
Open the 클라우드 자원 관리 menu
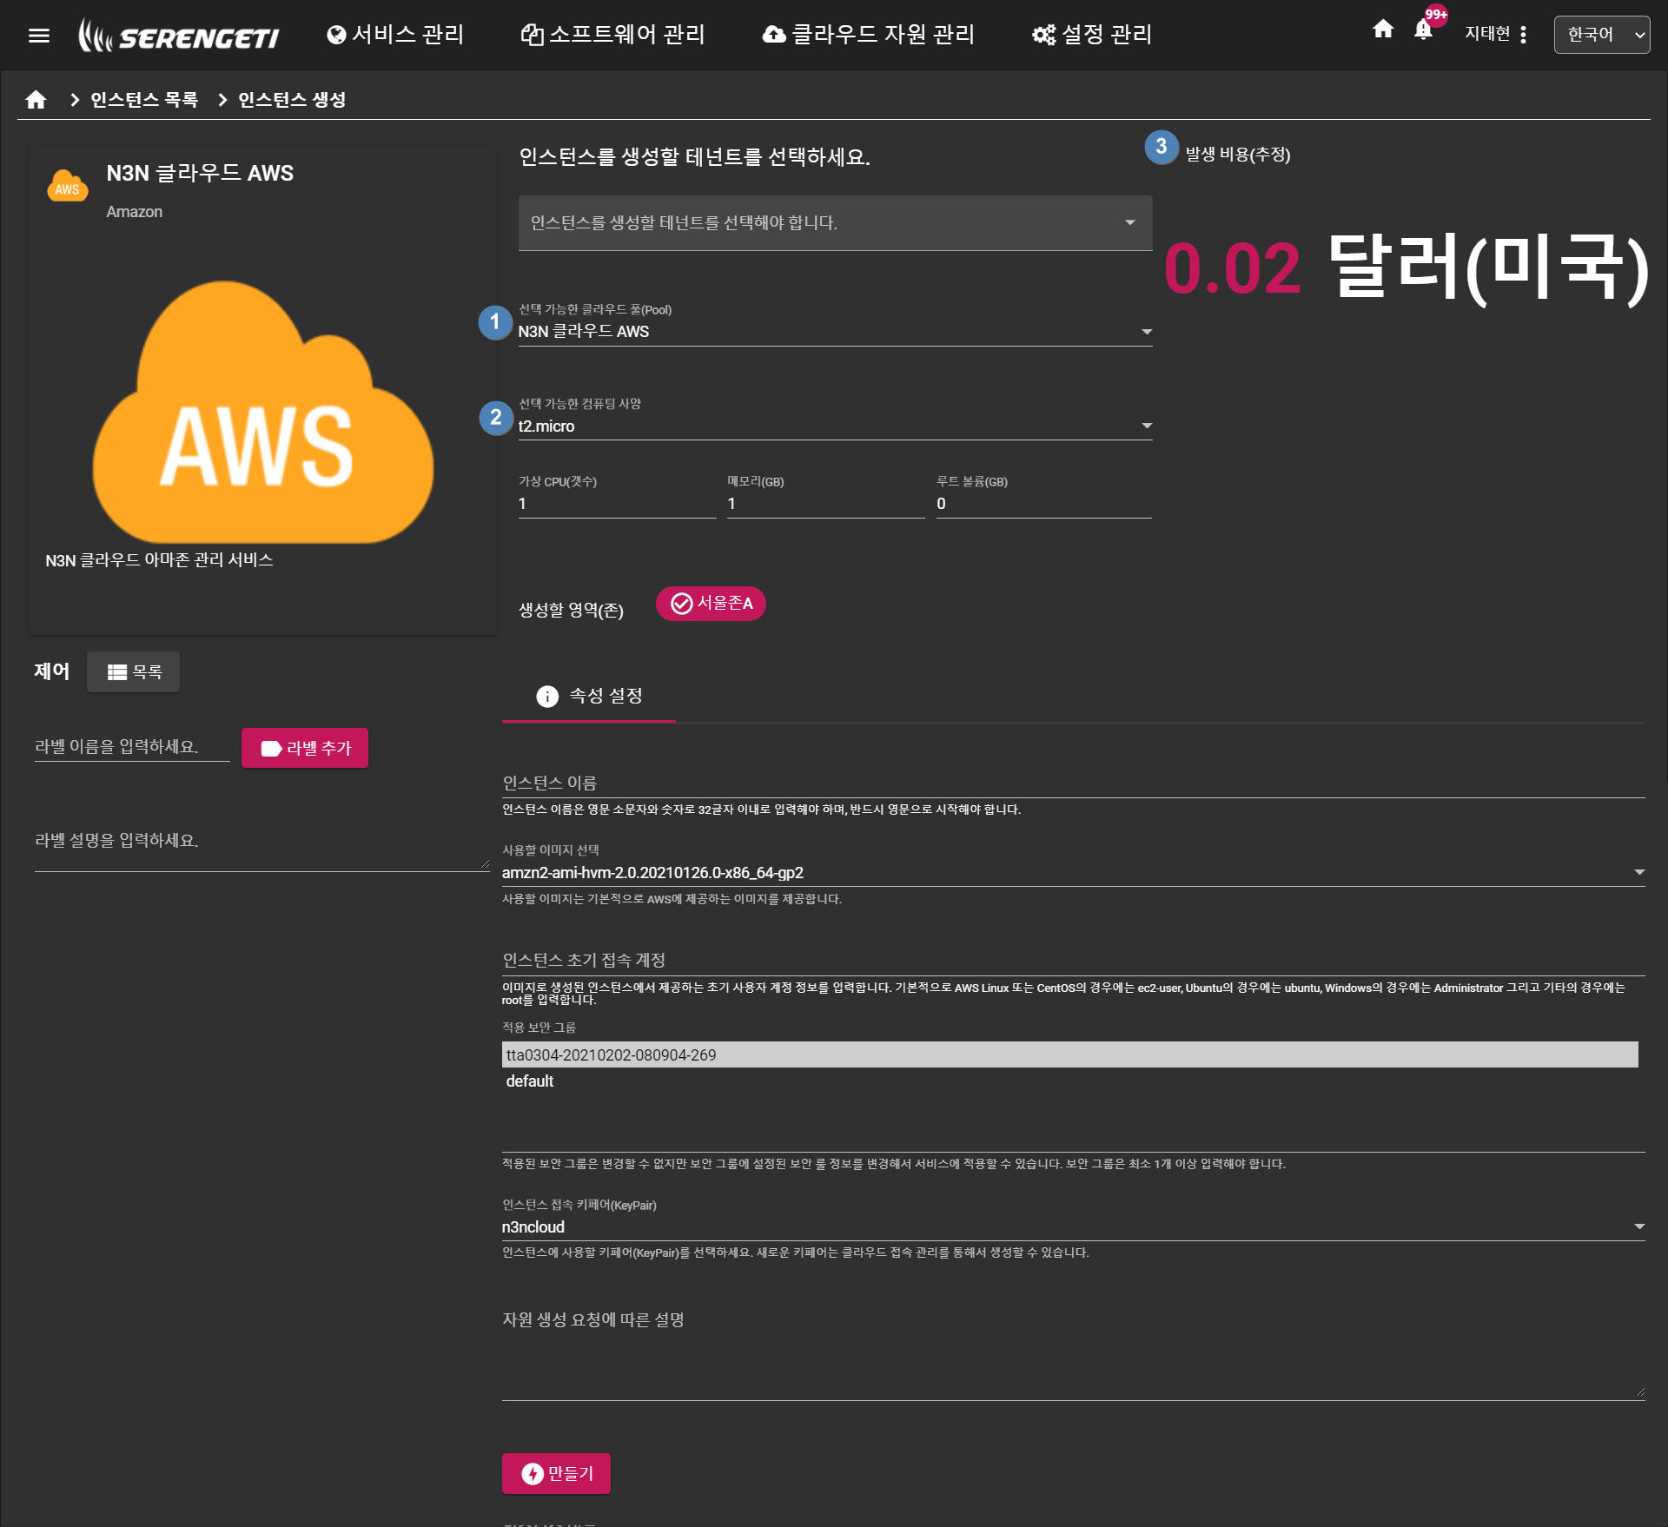pyautogui.click(x=869, y=35)
